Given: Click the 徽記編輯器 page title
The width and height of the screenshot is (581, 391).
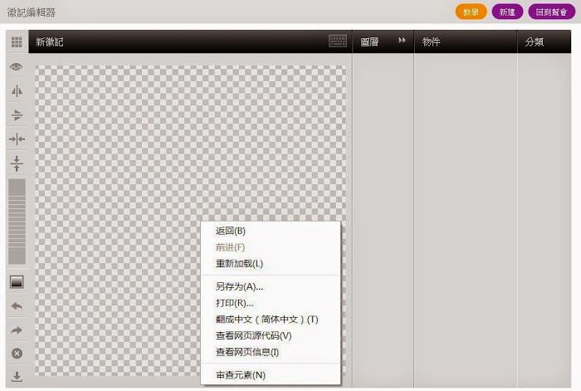Looking at the screenshot, I should tap(32, 12).
